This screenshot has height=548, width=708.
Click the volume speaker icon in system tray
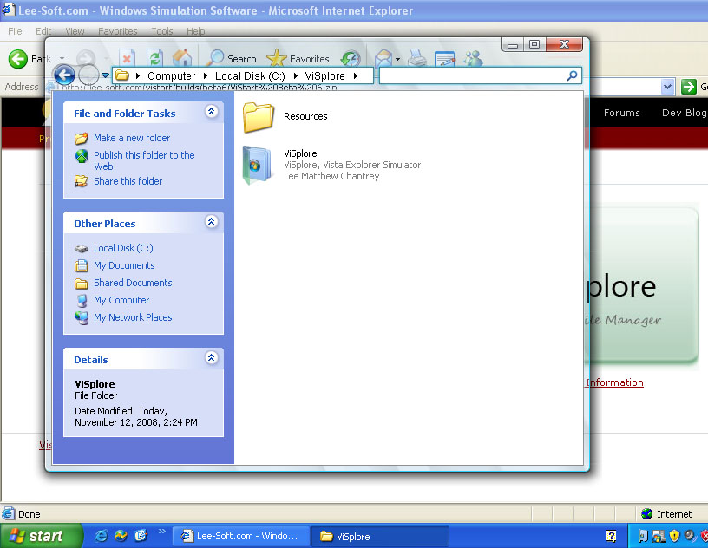click(x=690, y=536)
